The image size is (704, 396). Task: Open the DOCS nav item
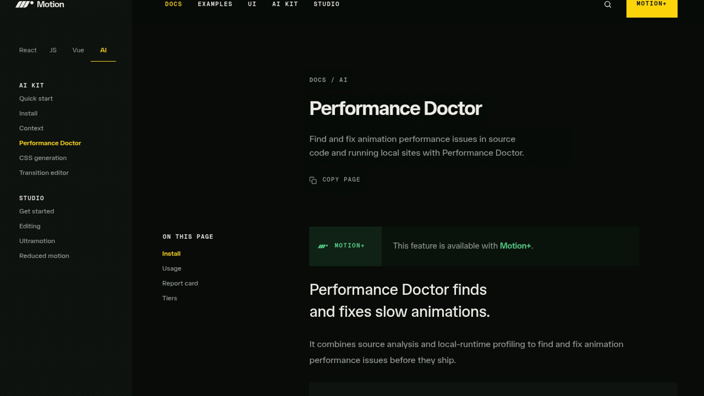click(173, 4)
